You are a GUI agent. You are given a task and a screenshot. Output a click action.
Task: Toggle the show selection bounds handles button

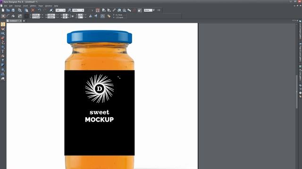[3, 16]
